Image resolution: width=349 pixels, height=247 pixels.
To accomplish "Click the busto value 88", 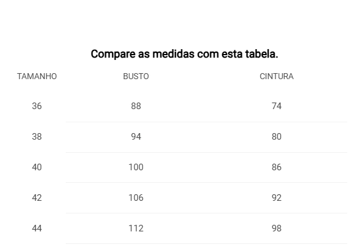I will pyautogui.click(x=136, y=106).
